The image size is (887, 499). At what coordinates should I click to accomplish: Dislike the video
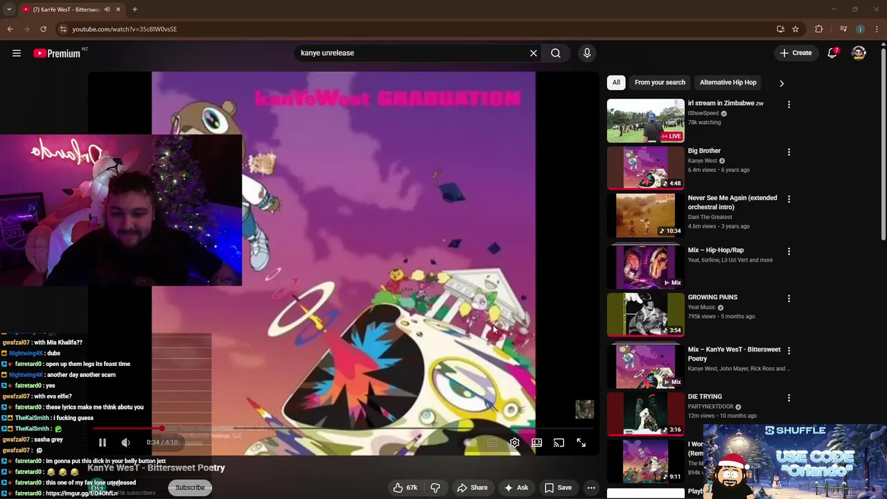[435, 487]
